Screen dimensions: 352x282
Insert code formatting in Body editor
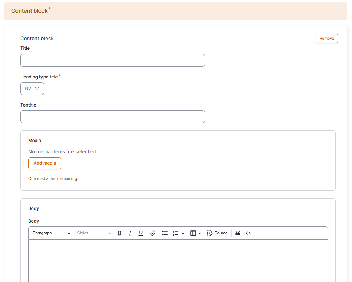click(248, 233)
